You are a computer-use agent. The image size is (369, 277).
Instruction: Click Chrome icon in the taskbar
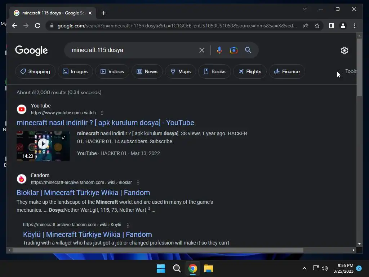click(x=193, y=268)
